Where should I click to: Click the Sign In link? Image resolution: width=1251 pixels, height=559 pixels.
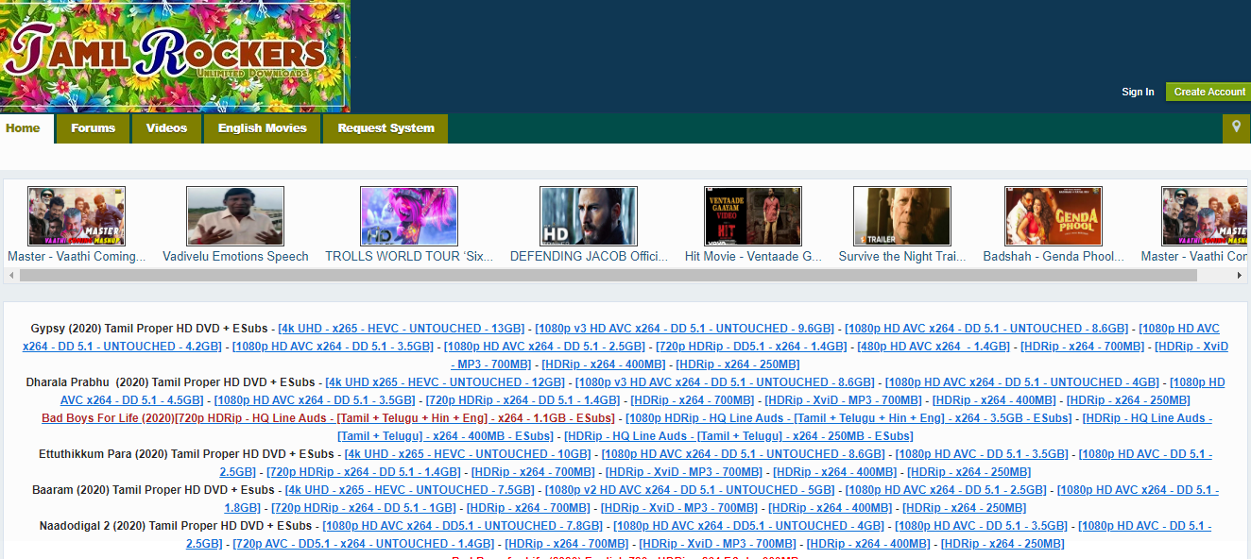point(1138,92)
